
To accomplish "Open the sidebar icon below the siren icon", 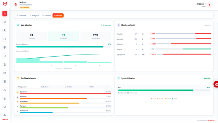I will click(x=5, y=107).
